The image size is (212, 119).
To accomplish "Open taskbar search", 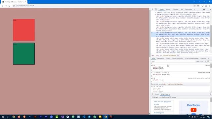I will 8,117.
